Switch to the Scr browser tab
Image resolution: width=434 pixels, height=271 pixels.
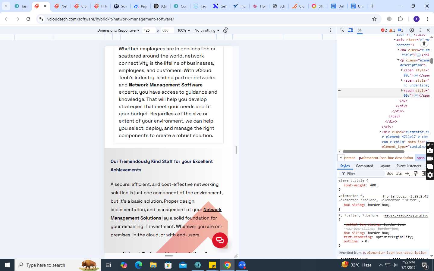click(x=120, y=6)
